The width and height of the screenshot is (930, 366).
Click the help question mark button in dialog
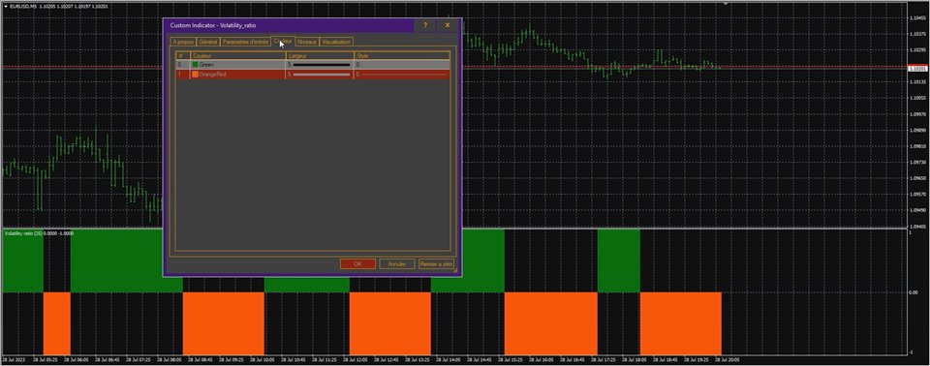[x=425, y=25]
